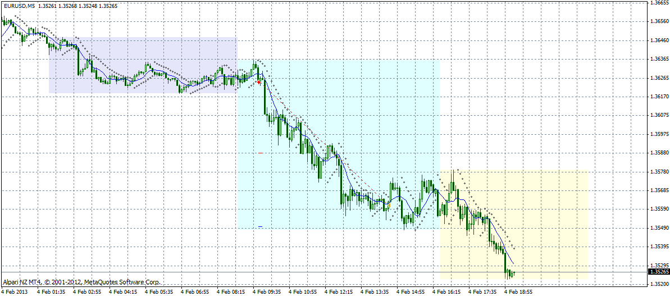Screen dimensions: 670x296
Task: Click the 4 Feb 18:55 time label
Action: 517,293
